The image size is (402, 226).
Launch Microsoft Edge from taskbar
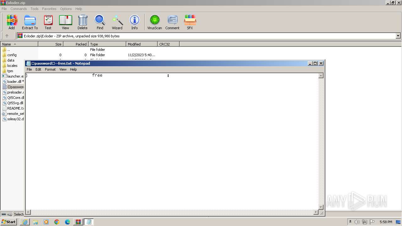68,222
